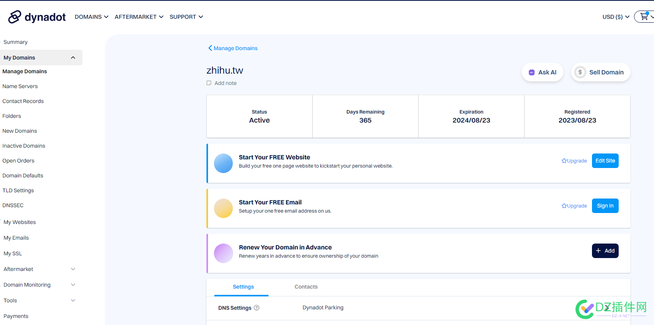Screen dimensions: 654x325
Task: Open Name Servers in the sidebar
Action: 20,86
